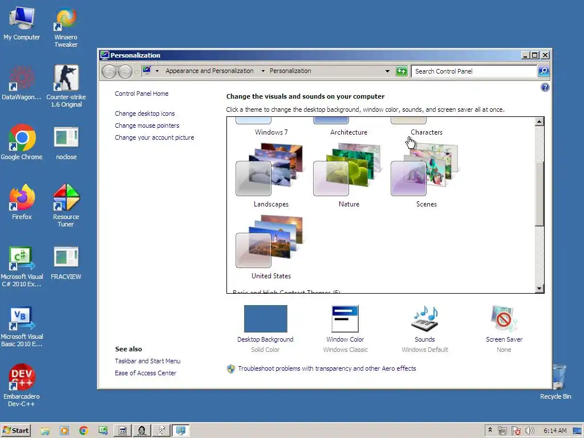
Task: Click the theme list scrollbar thumb
Action: 540,194
